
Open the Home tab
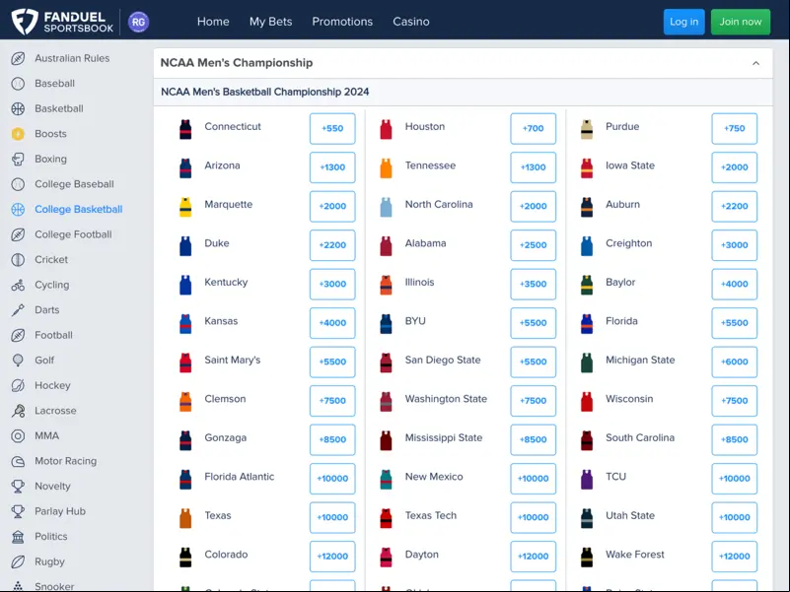coord(213,22)
